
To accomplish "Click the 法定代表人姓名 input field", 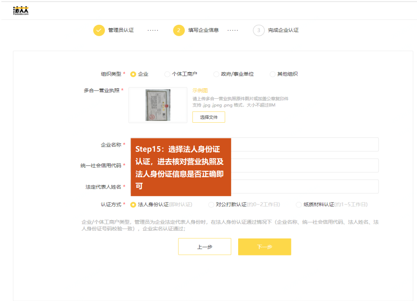I will [304, 187].
